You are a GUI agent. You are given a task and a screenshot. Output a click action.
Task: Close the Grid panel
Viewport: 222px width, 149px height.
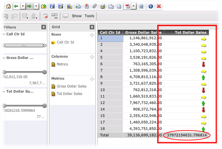[92, 27]
